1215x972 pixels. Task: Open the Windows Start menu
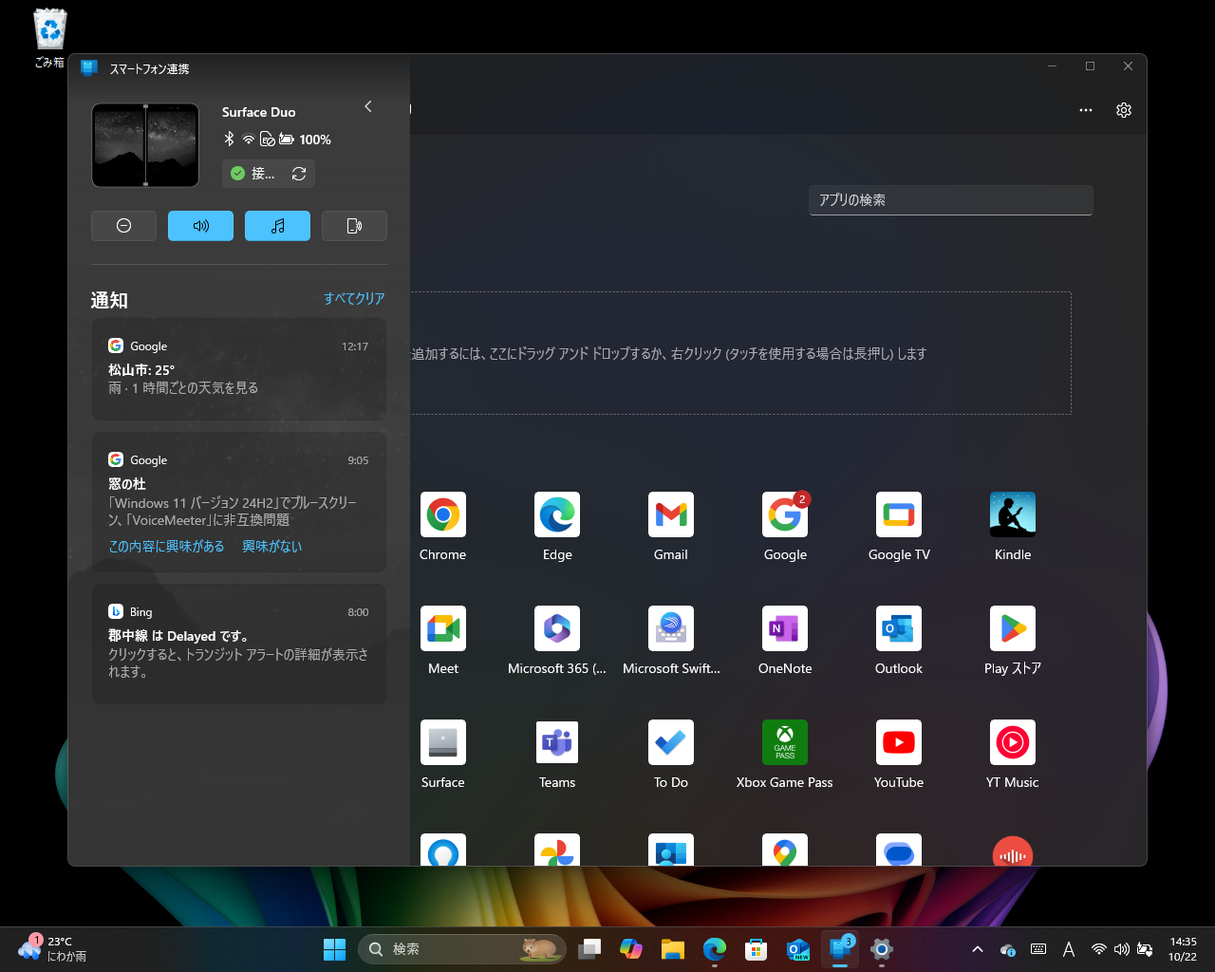335,949
